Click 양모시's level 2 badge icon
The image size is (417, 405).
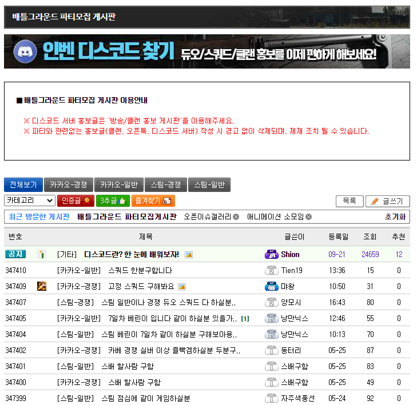click(x=272, y=302)
